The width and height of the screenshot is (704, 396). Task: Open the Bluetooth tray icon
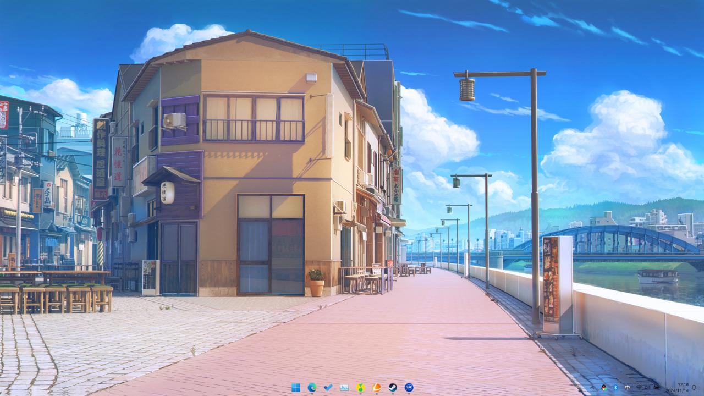click(x=615, y=388)
